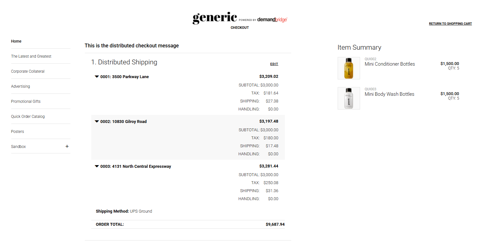Open The Latest and Greatest category

31,56
